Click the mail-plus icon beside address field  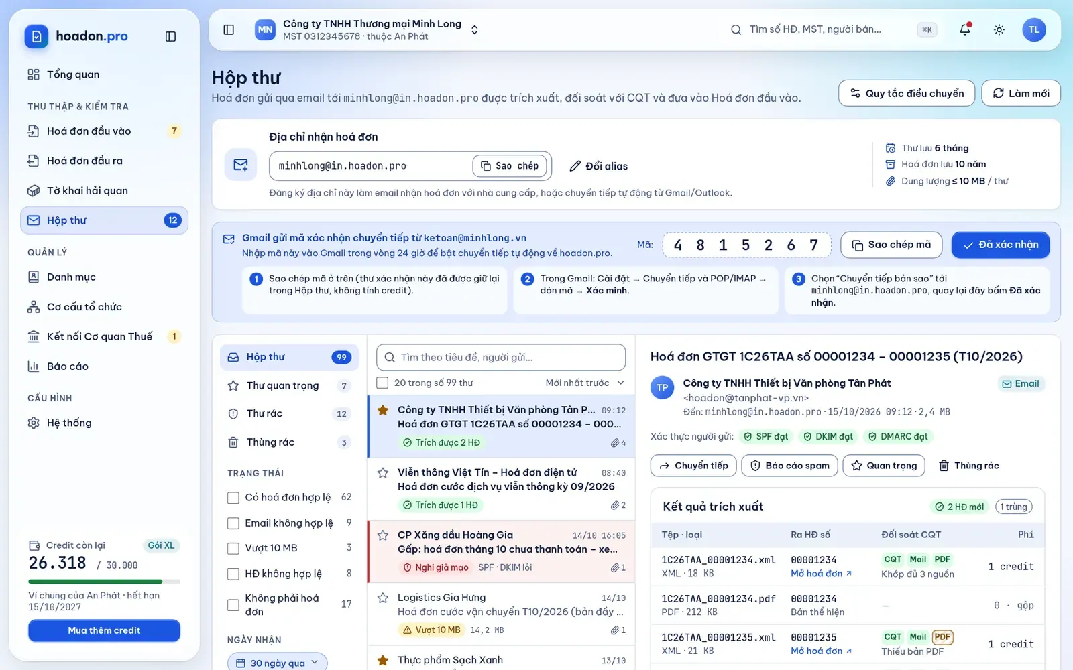tap(241, 165)
